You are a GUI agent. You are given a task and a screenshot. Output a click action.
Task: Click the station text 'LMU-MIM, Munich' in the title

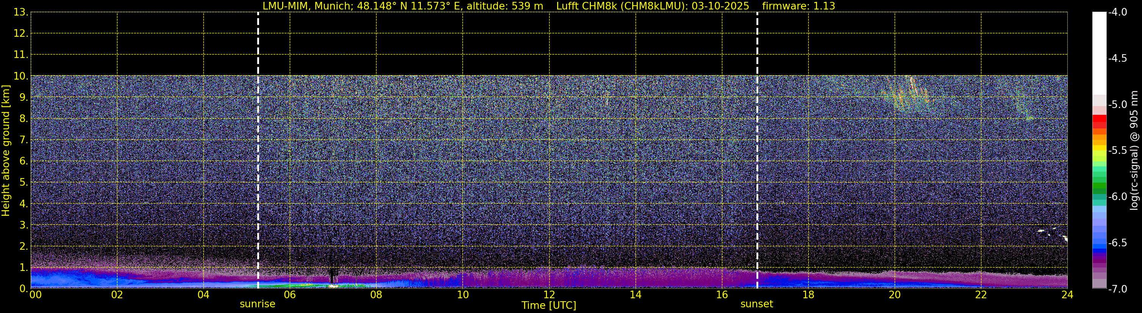308,6
